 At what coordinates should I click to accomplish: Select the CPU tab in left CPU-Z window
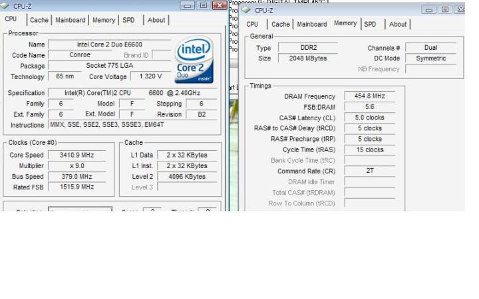(11, 19)
